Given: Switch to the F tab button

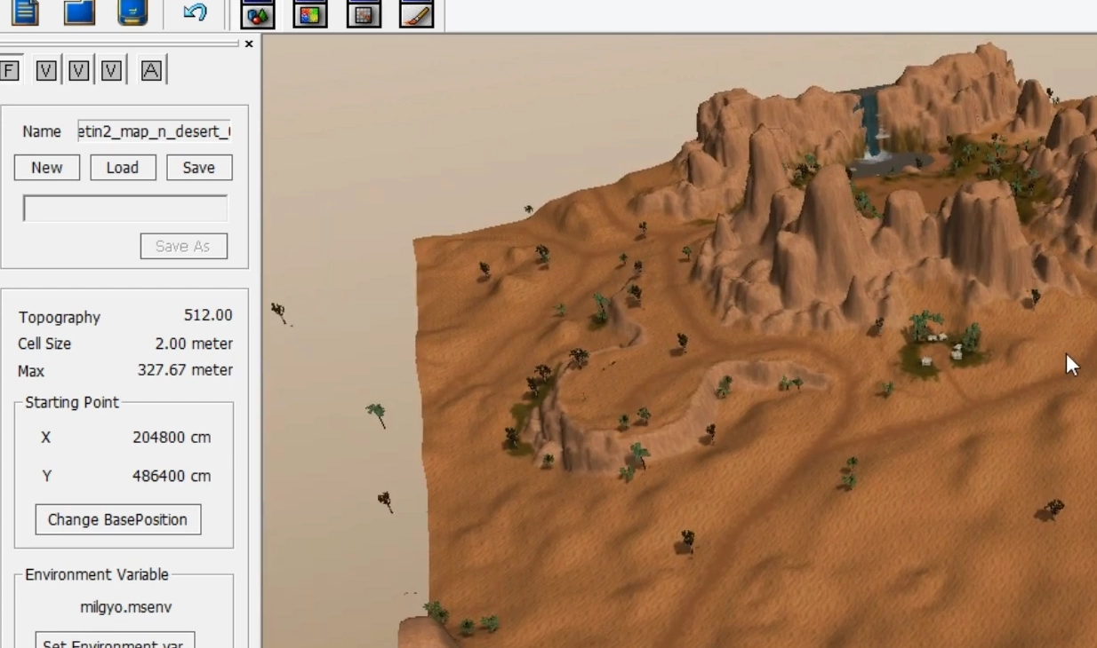Looking at the screenshot, I should (x=8, y=70).
